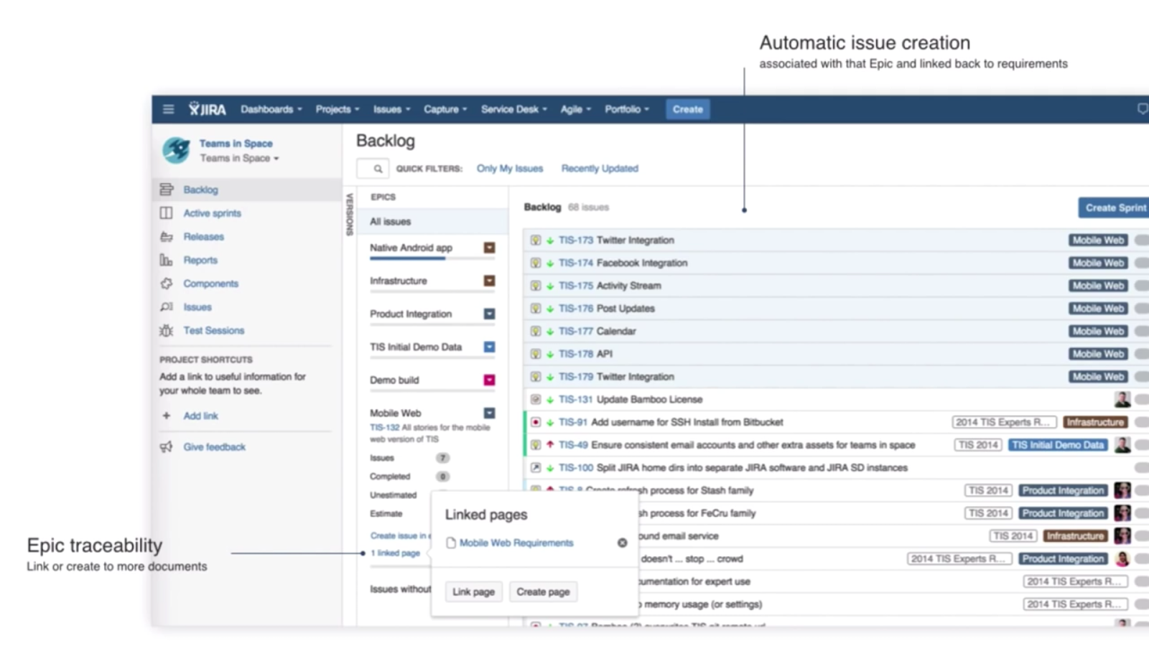The width and height of the screenshot is (1149, 646).
Task: Click the plus icon beside Add link
Action: coord(166,416)
